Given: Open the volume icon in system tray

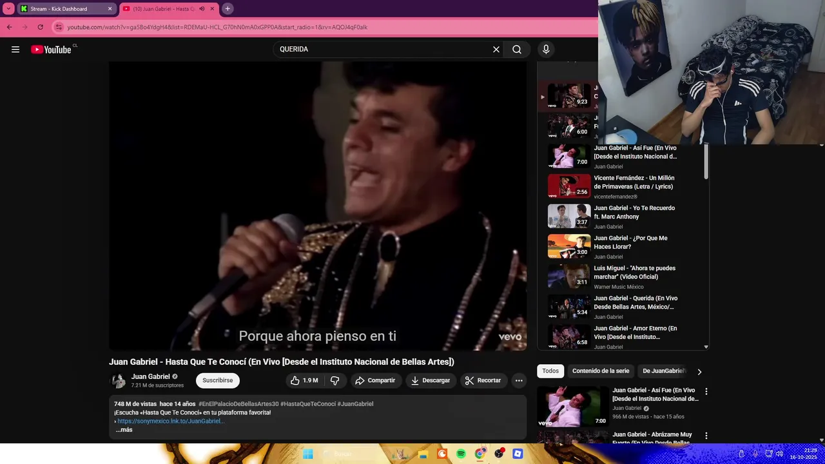Looking at the screenshot, I should pos(780,454).
